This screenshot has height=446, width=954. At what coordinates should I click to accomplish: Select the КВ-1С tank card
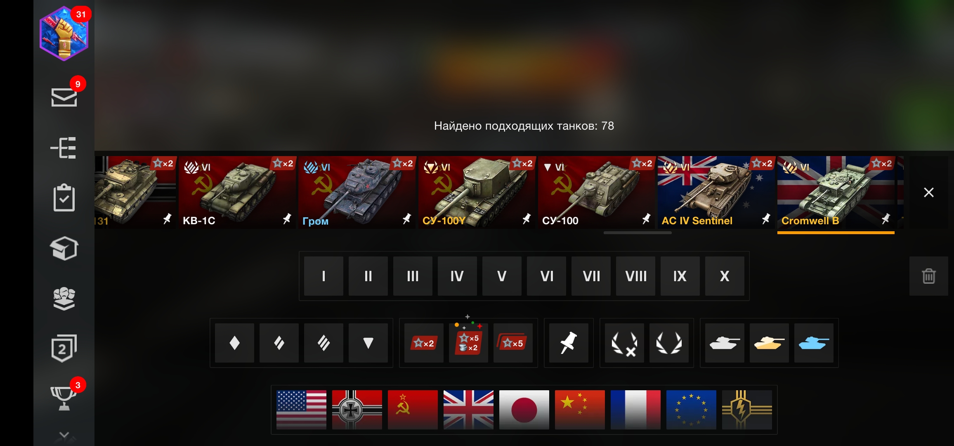click(x=237, y=192)
